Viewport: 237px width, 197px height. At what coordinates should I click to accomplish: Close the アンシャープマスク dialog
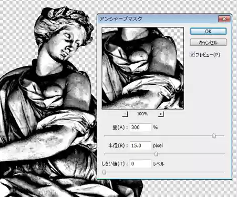[224, 19]
